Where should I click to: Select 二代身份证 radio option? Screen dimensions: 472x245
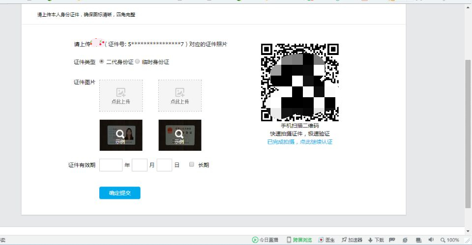click(x=102, y=62)
